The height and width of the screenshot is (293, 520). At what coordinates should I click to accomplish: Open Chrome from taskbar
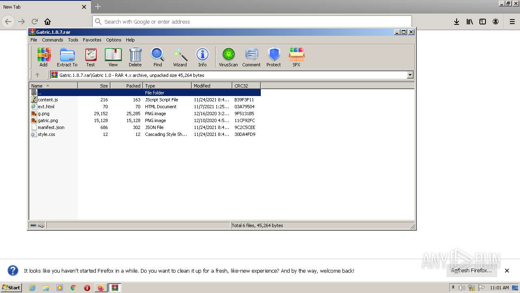pos(74,288)
